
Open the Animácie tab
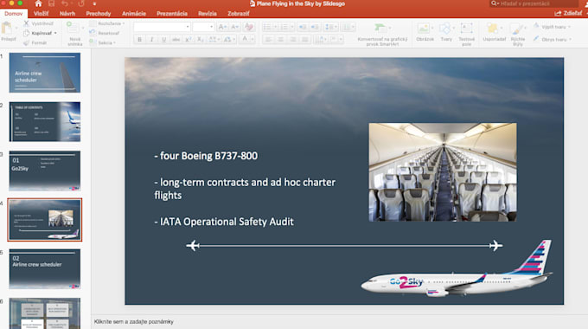pos(134,14)
